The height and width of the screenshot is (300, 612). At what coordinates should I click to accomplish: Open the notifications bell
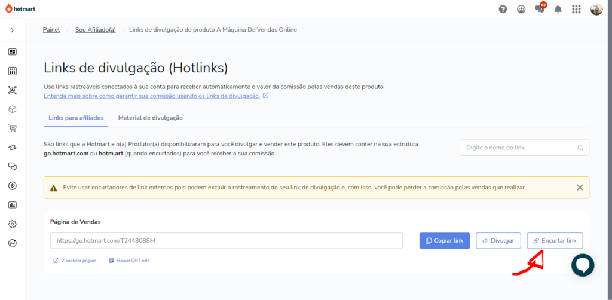(x=558, y=9)
